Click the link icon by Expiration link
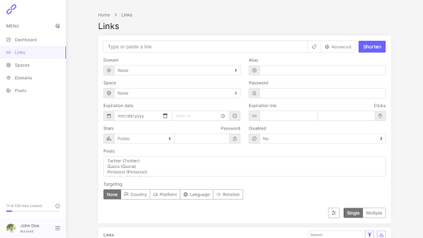 coord(254,116)
